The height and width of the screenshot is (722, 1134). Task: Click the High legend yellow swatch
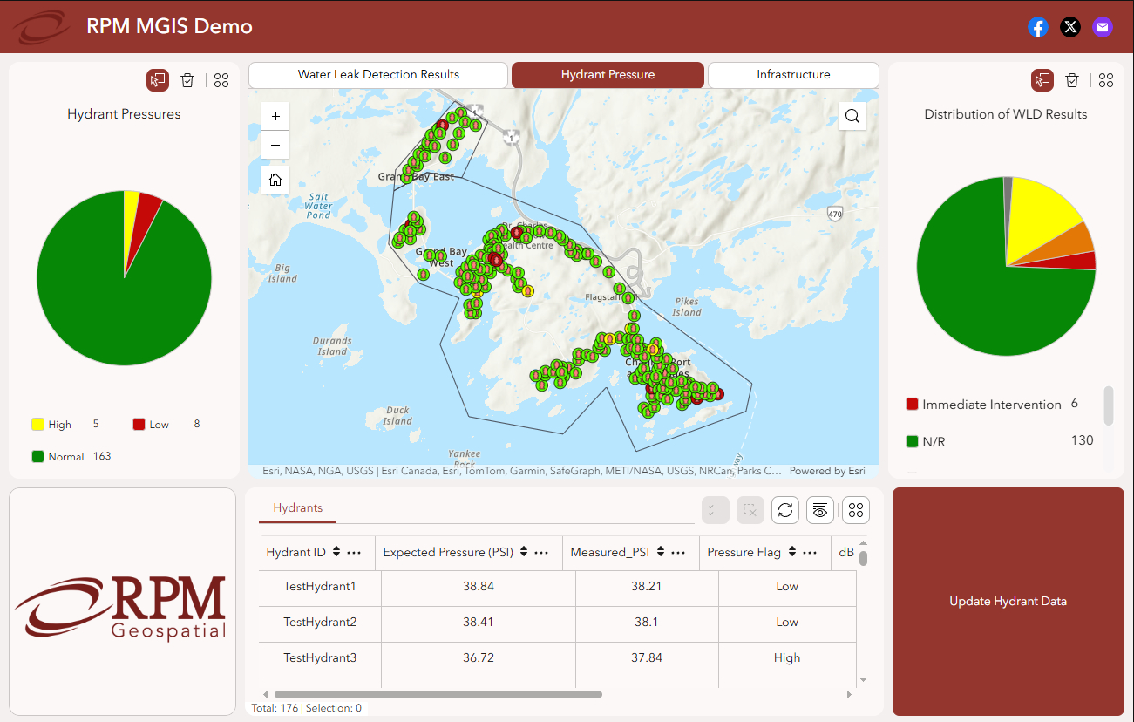pyautogui.click(x=38, y=425)
